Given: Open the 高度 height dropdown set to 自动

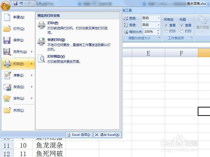Looking at the screenshot, I should (x=159, y=25).
